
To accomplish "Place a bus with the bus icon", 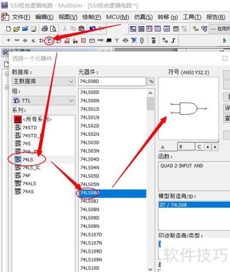I will click(173, 41).
